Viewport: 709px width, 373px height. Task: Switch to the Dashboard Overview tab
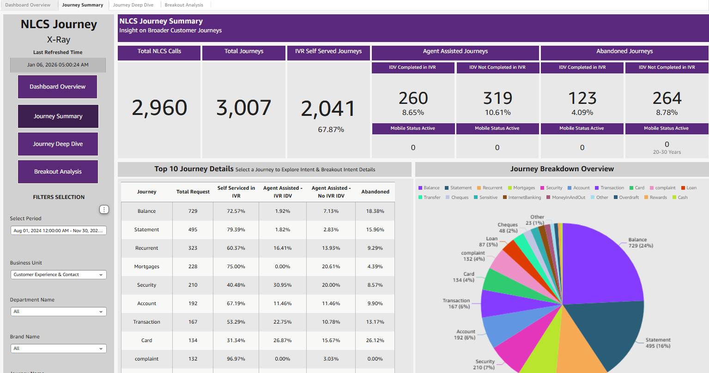click(28, 5)
